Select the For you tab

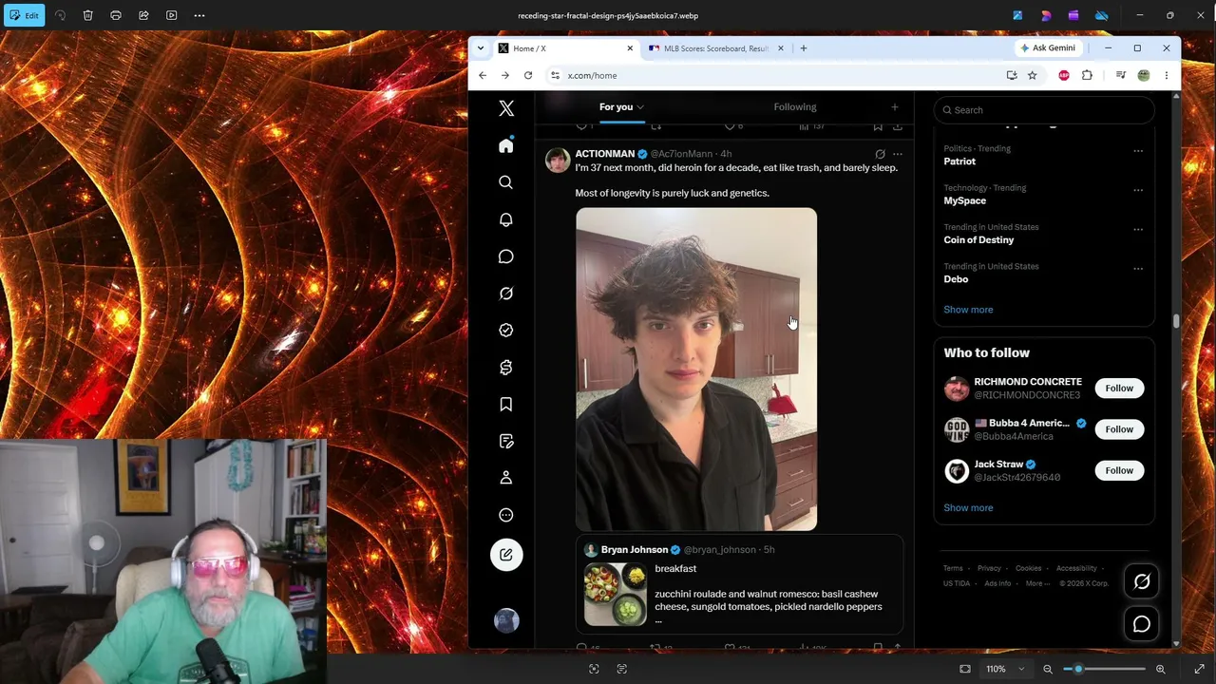(616, 107)
